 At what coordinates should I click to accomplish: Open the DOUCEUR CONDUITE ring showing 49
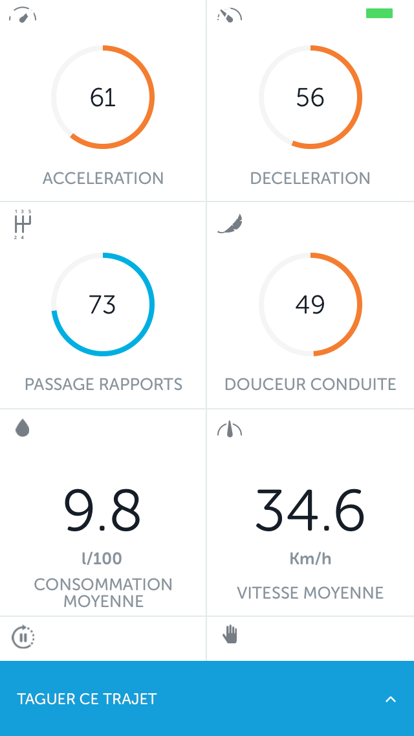(x=310, y=304)
